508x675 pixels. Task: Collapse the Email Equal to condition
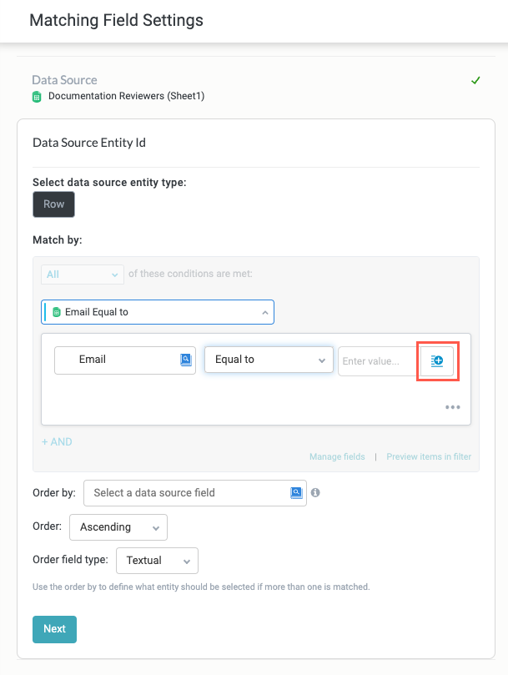pos(264,312)
